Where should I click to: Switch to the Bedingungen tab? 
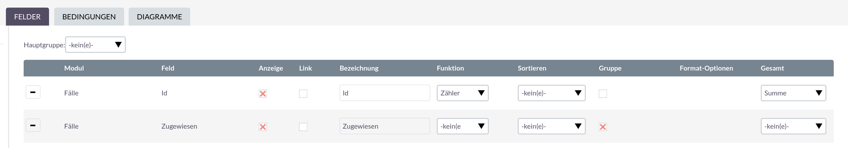[89, 17]
